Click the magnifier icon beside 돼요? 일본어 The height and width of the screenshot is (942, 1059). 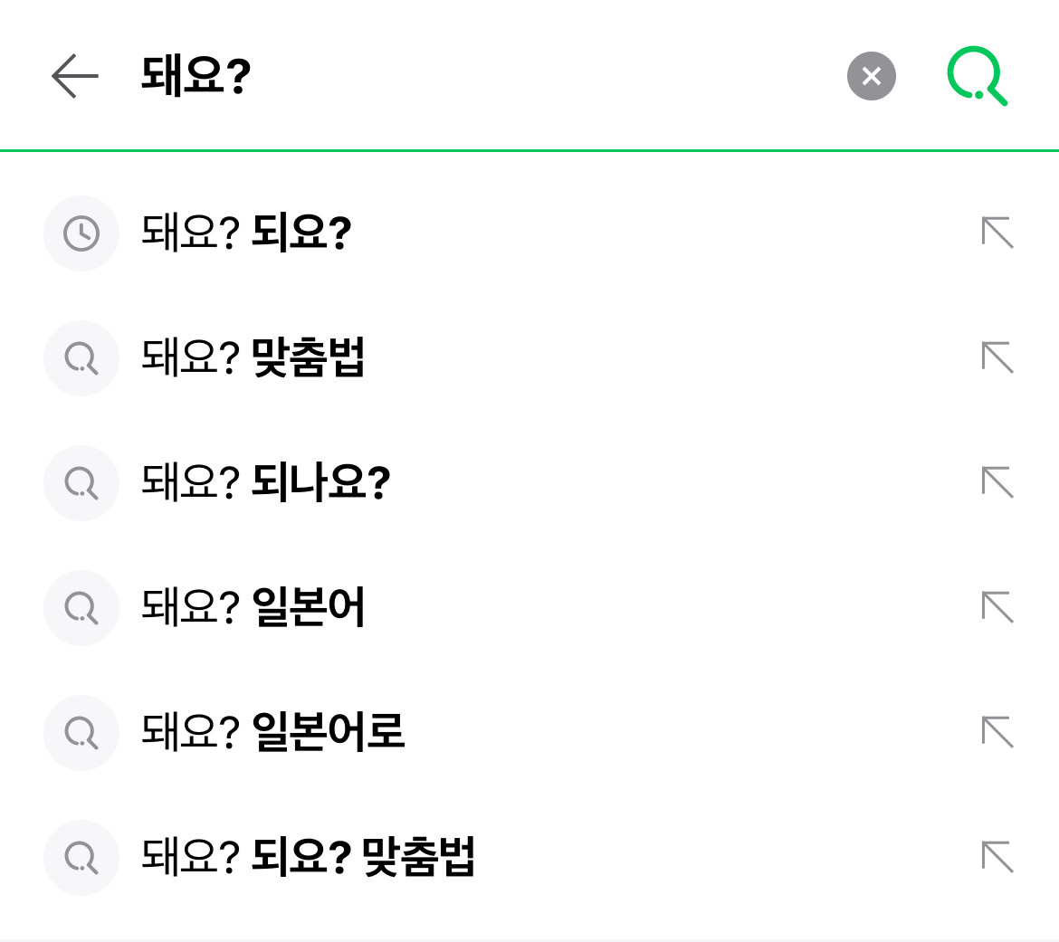81,608
